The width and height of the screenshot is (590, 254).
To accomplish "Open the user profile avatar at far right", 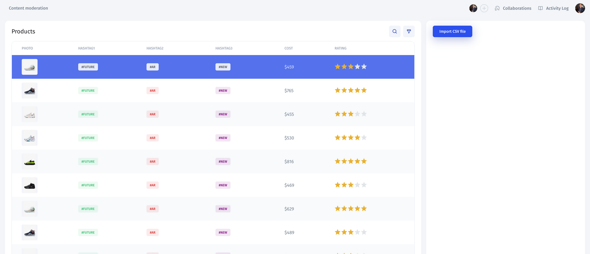I will (x=580, y=8).
